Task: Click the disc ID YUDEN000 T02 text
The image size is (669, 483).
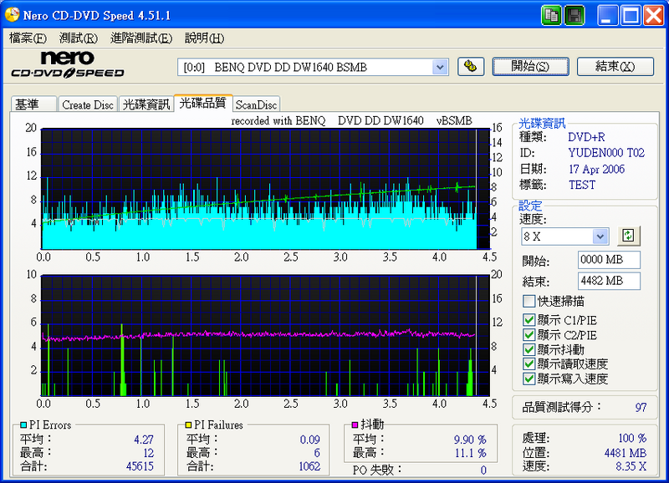Action: pyautogui.click(x=606, y=153)
